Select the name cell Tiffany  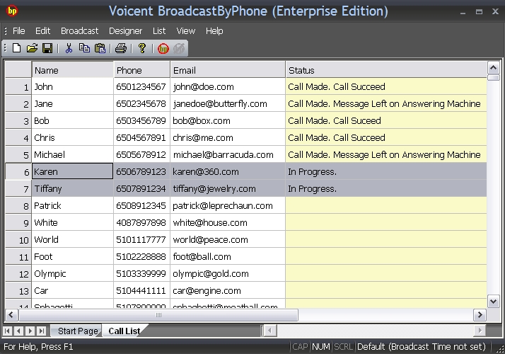coord(72,188)
